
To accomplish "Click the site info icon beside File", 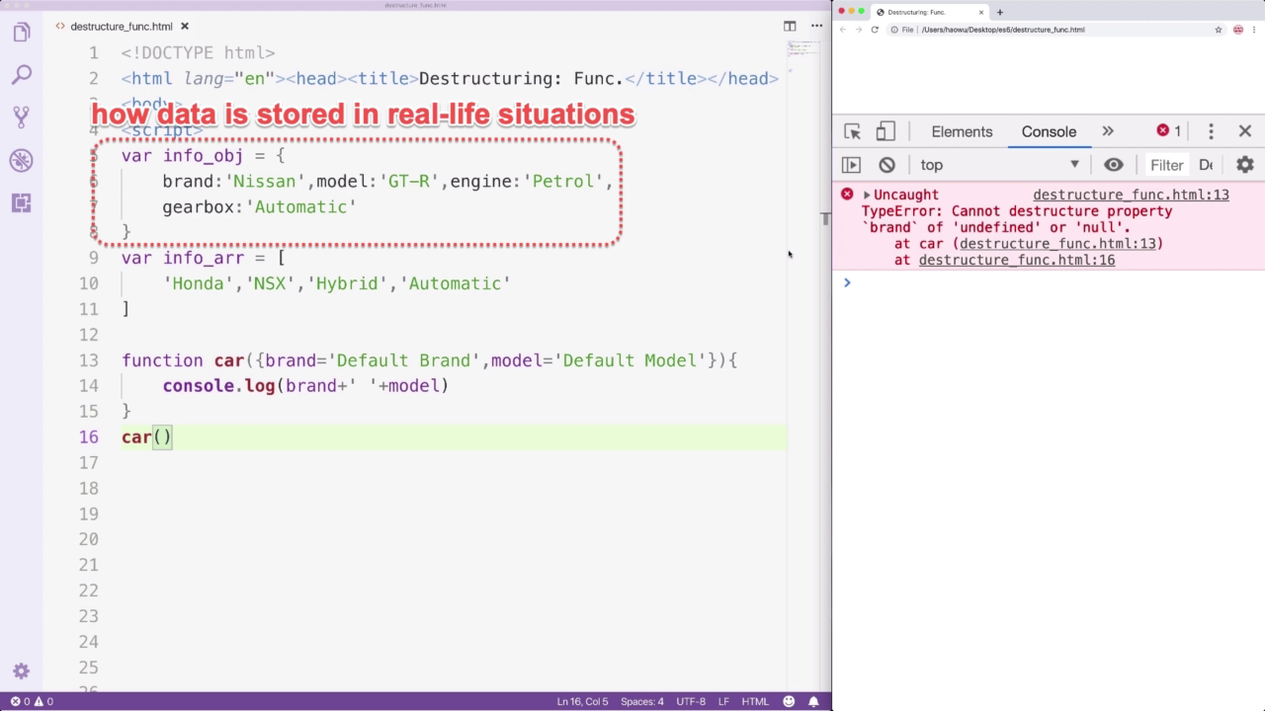I will tap(894, 30).
